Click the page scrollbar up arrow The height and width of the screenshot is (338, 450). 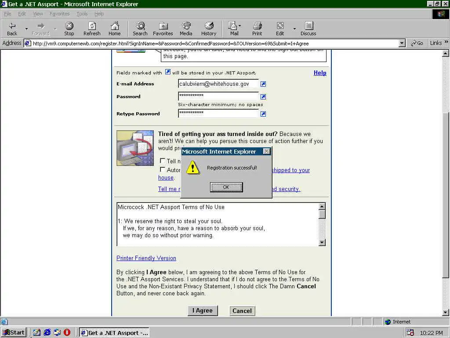[x=445, y=53]
